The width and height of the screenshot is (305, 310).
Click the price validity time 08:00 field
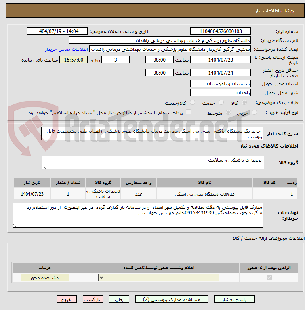(x=159, y=73)
